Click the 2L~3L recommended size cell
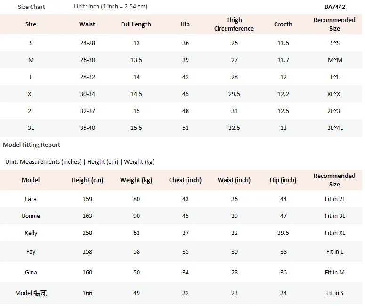Viewport: 365px width, 306px height. point(335,111)
